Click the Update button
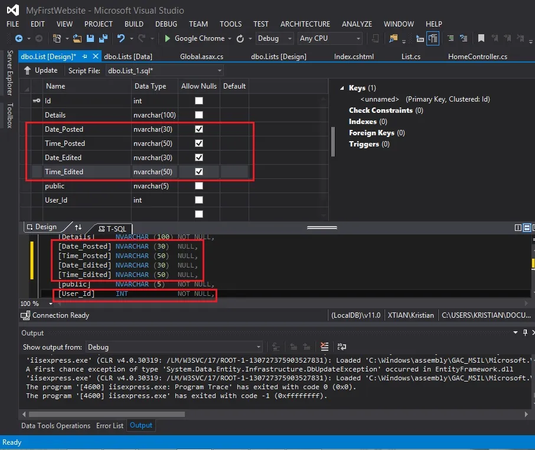This screenshot has height=450, width=535. pos(41,70)
